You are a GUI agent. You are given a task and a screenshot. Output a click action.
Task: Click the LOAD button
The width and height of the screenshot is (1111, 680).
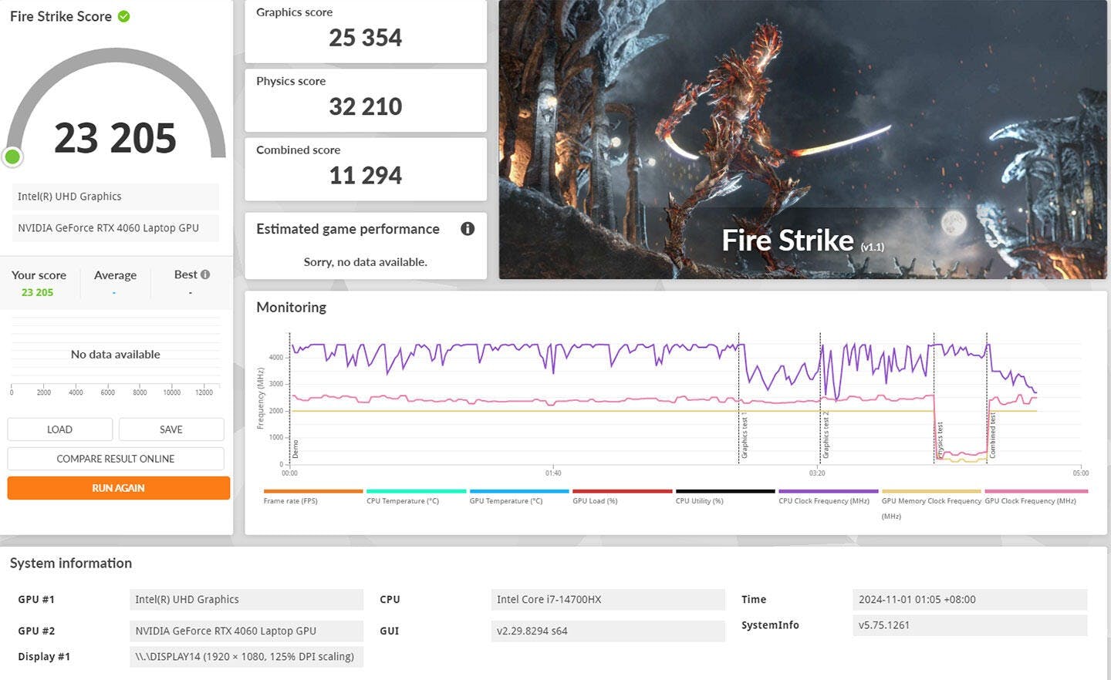[60, 429]
